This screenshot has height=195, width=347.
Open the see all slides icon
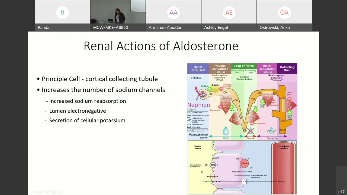pos(48,192)
